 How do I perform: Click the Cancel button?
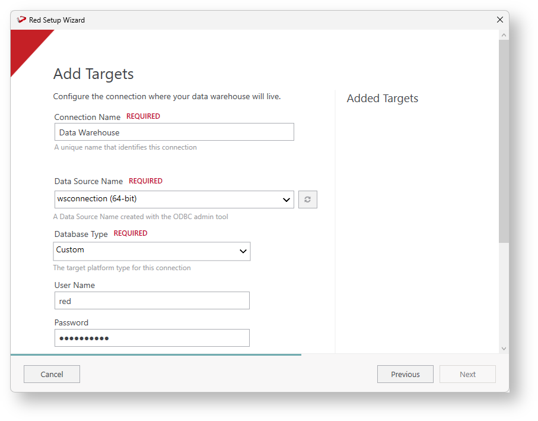[52, 374]
